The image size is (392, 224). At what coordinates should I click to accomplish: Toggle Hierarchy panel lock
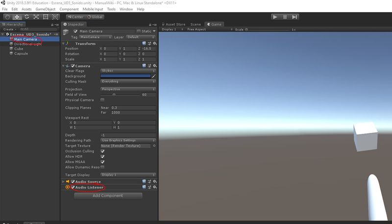[x=52, y=25]
